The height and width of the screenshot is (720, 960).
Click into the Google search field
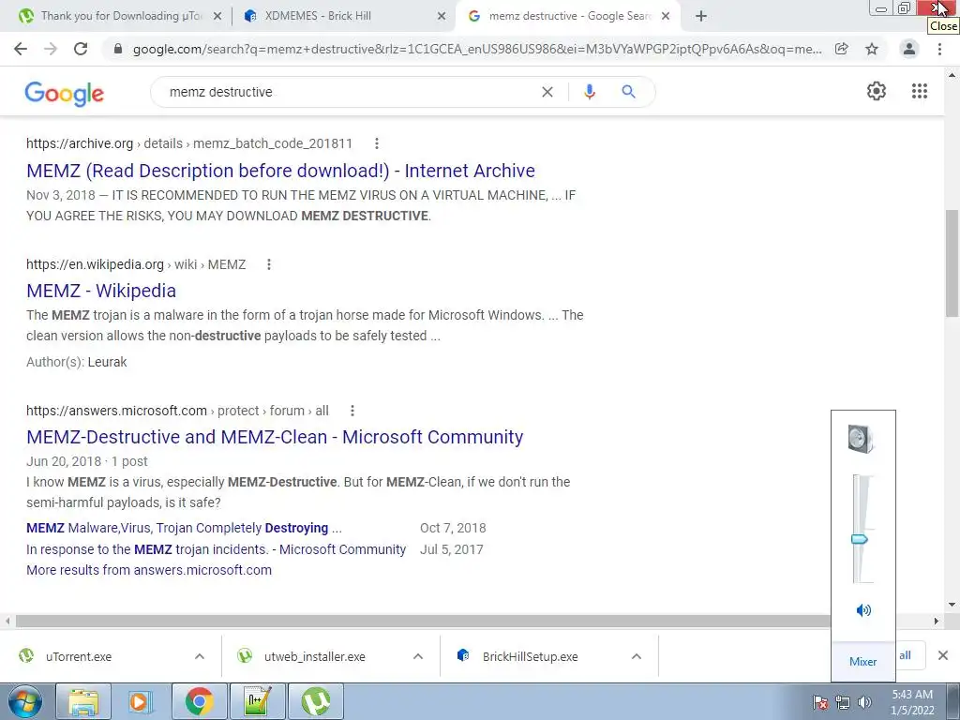349,92
